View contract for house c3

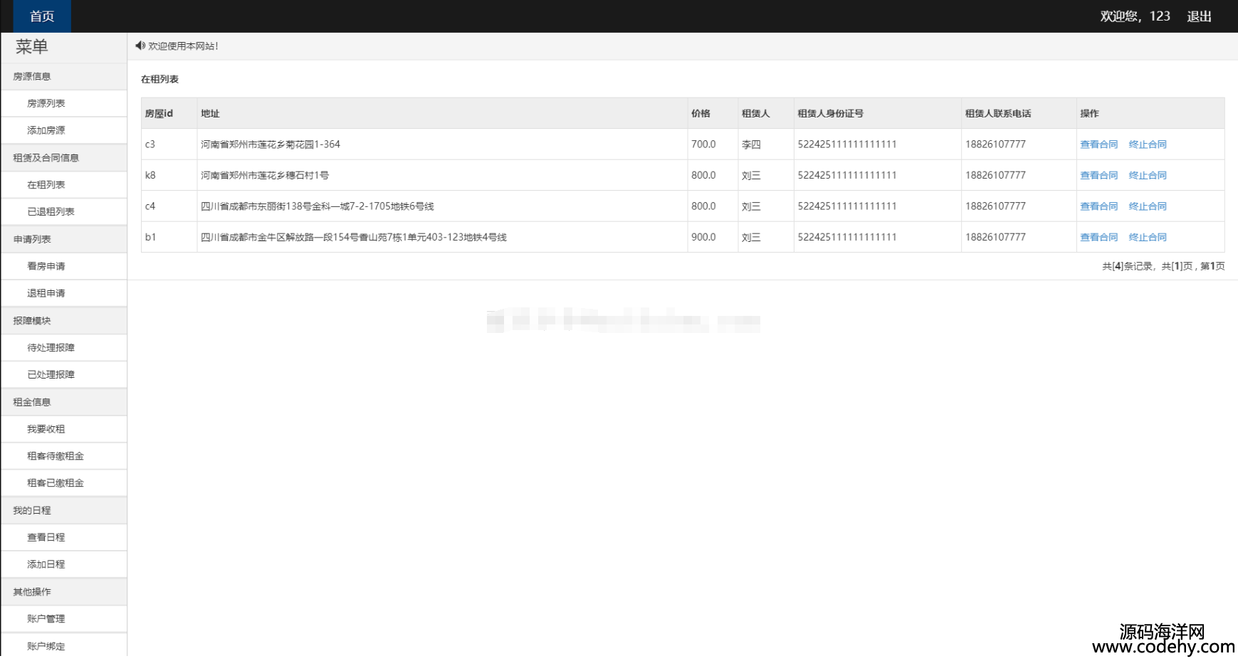point(1098,144)
